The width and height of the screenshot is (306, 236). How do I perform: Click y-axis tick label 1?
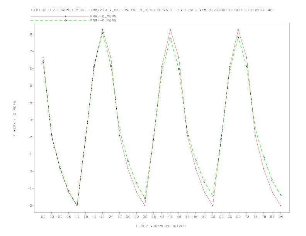[31, 154]
